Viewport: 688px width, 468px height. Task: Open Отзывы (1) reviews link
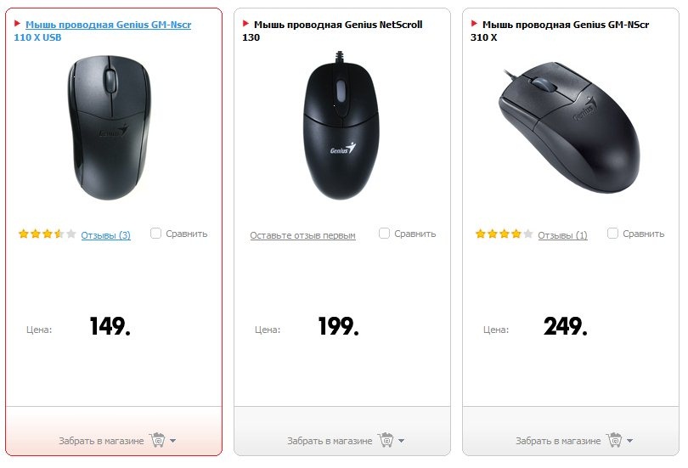562,235
